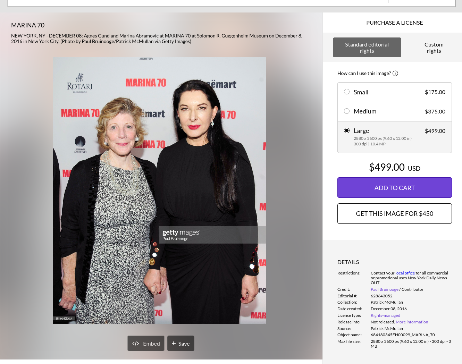Click the $175.00 Small price row

point(395,92)
